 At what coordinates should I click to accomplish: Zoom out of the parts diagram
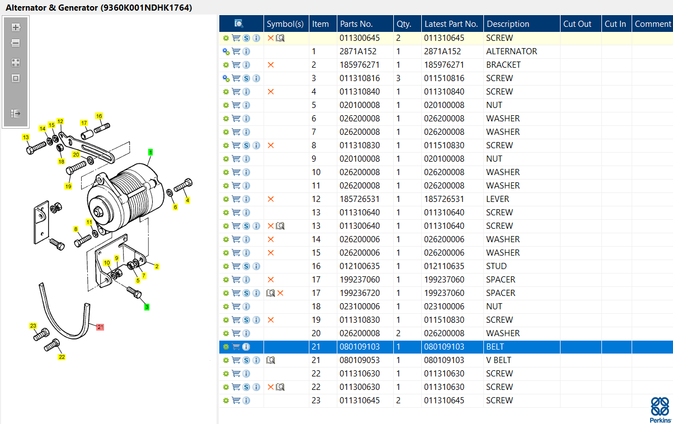point(16,43)
